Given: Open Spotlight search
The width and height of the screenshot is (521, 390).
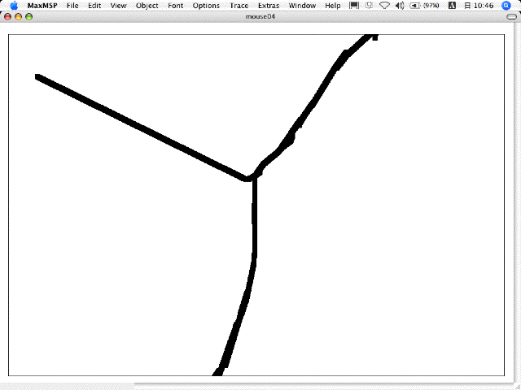Looking at the screenshot, I should pos(506,6).
